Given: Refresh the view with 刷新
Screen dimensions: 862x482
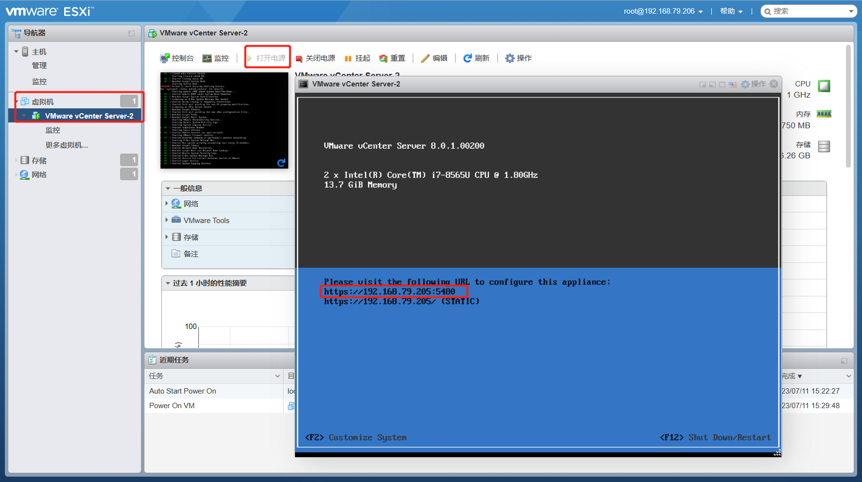Looking at the screenshot, I should [476, 58].
